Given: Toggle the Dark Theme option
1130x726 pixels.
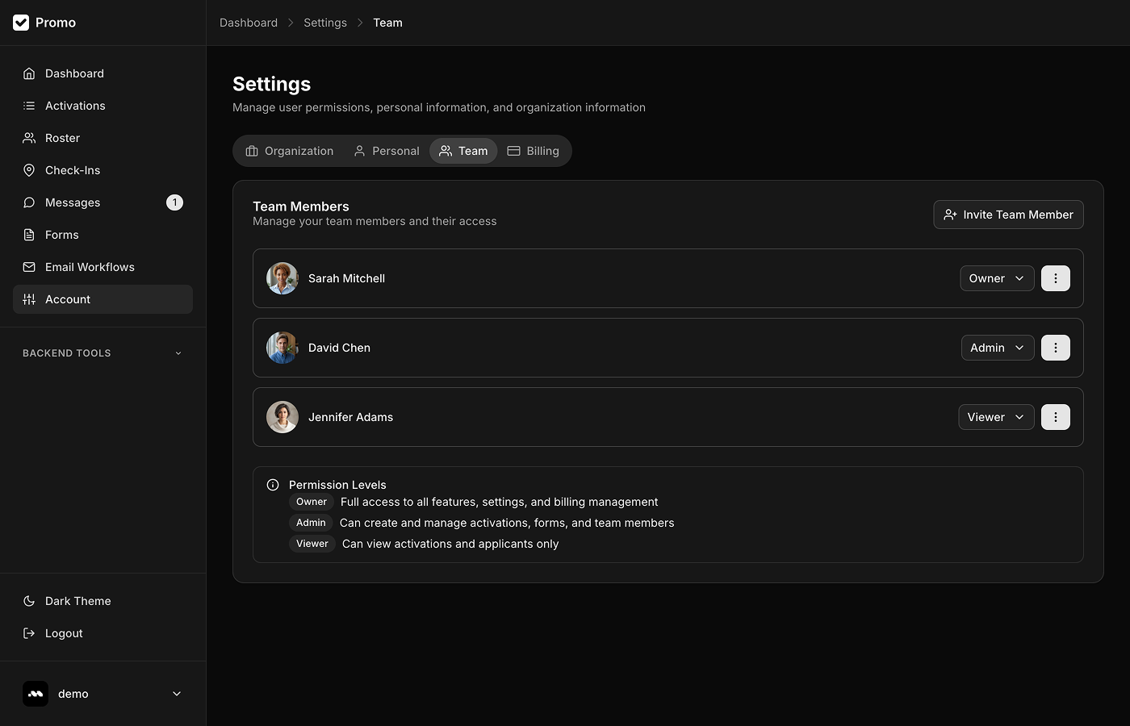Looking at the screenshot, I should [x=77, y=601].
